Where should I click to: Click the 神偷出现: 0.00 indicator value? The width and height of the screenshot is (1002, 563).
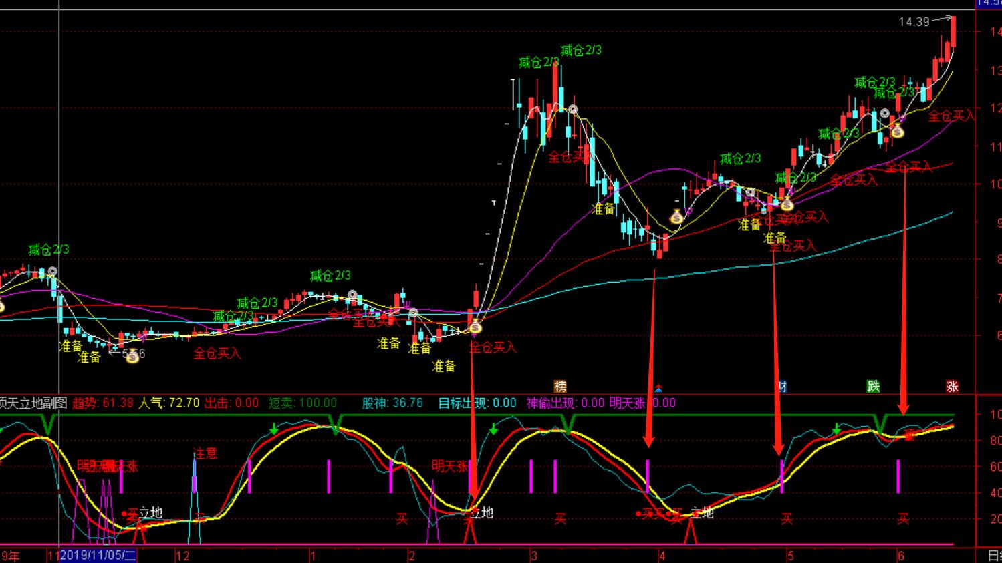tap(565, 403)
